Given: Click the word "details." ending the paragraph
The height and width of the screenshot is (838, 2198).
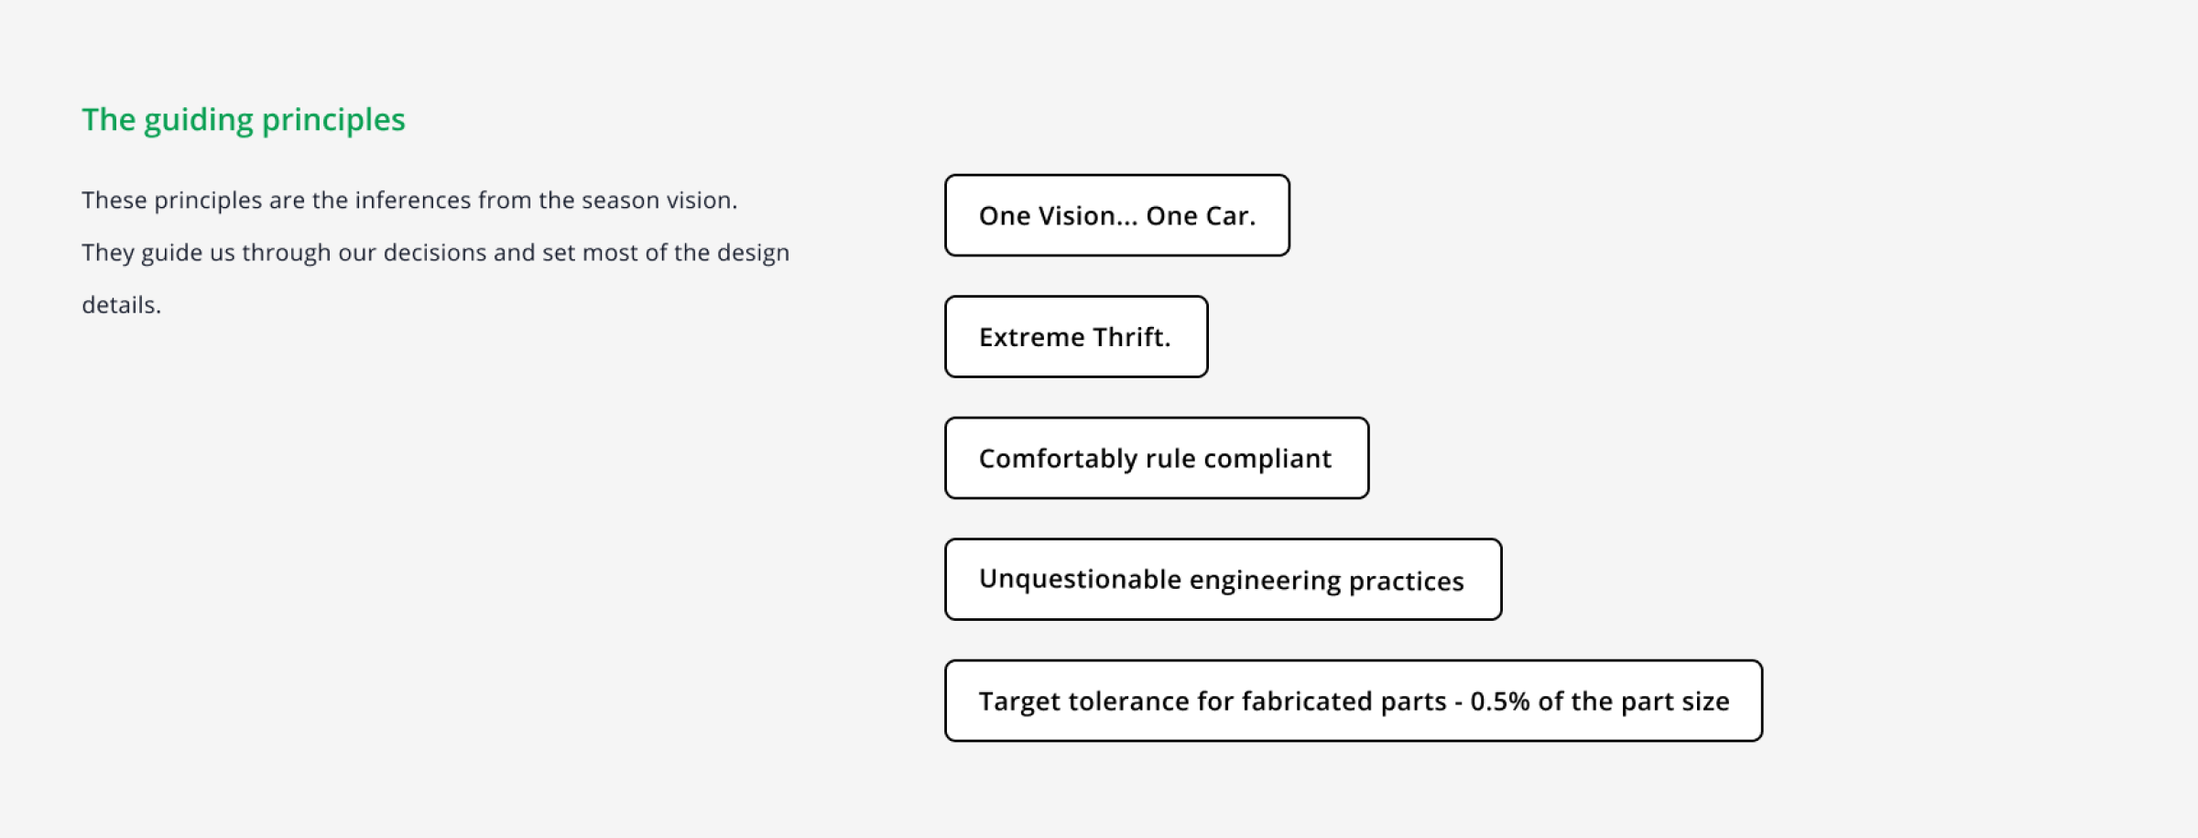Looking at the screenshot, I should pyautogui.click(x=122, y=305).
